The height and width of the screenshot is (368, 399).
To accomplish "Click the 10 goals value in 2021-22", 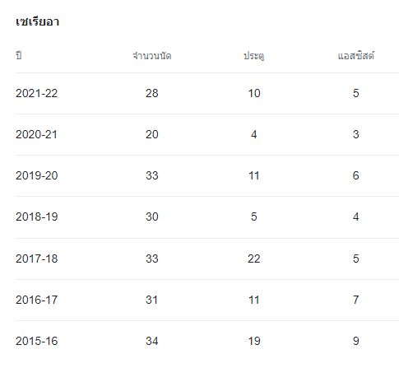I will 254,93.
